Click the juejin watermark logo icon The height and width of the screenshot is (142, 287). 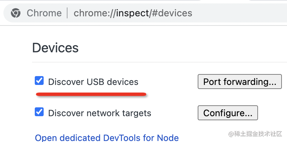point(231,134)
